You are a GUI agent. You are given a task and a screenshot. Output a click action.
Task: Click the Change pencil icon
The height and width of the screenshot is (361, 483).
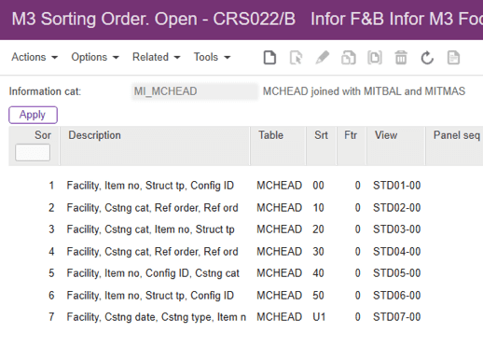(322, 58)
